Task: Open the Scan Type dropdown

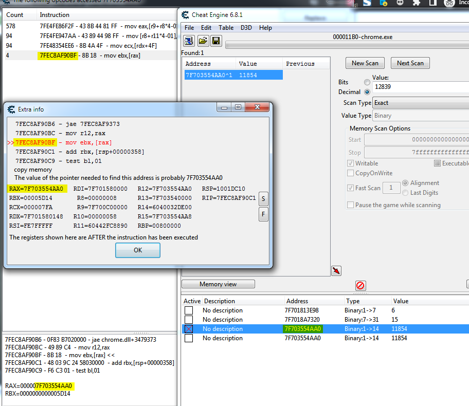Action: [420, 103]
